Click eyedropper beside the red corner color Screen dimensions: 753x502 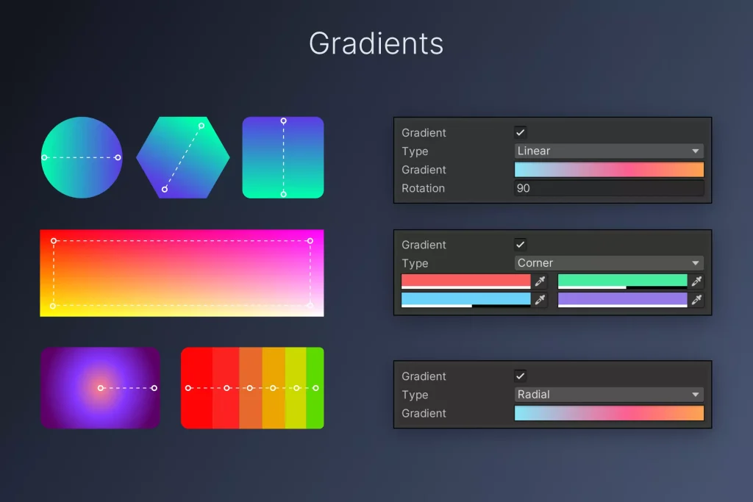pyautogui.click(x=540, y=281)
